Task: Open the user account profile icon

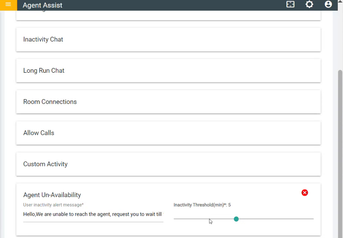Action: coord(328,5)
